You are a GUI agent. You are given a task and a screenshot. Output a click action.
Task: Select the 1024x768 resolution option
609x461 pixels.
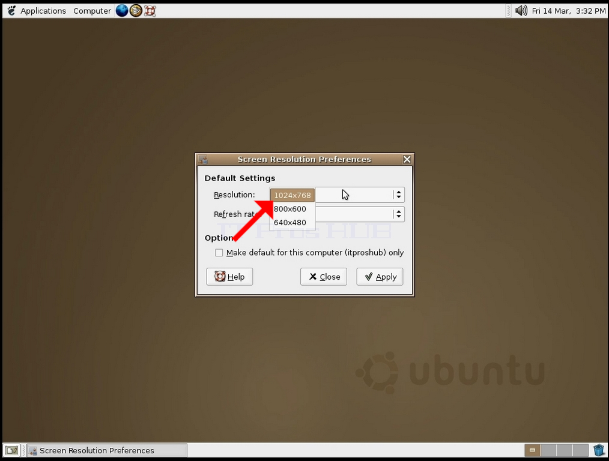click(x=292, y=195)
